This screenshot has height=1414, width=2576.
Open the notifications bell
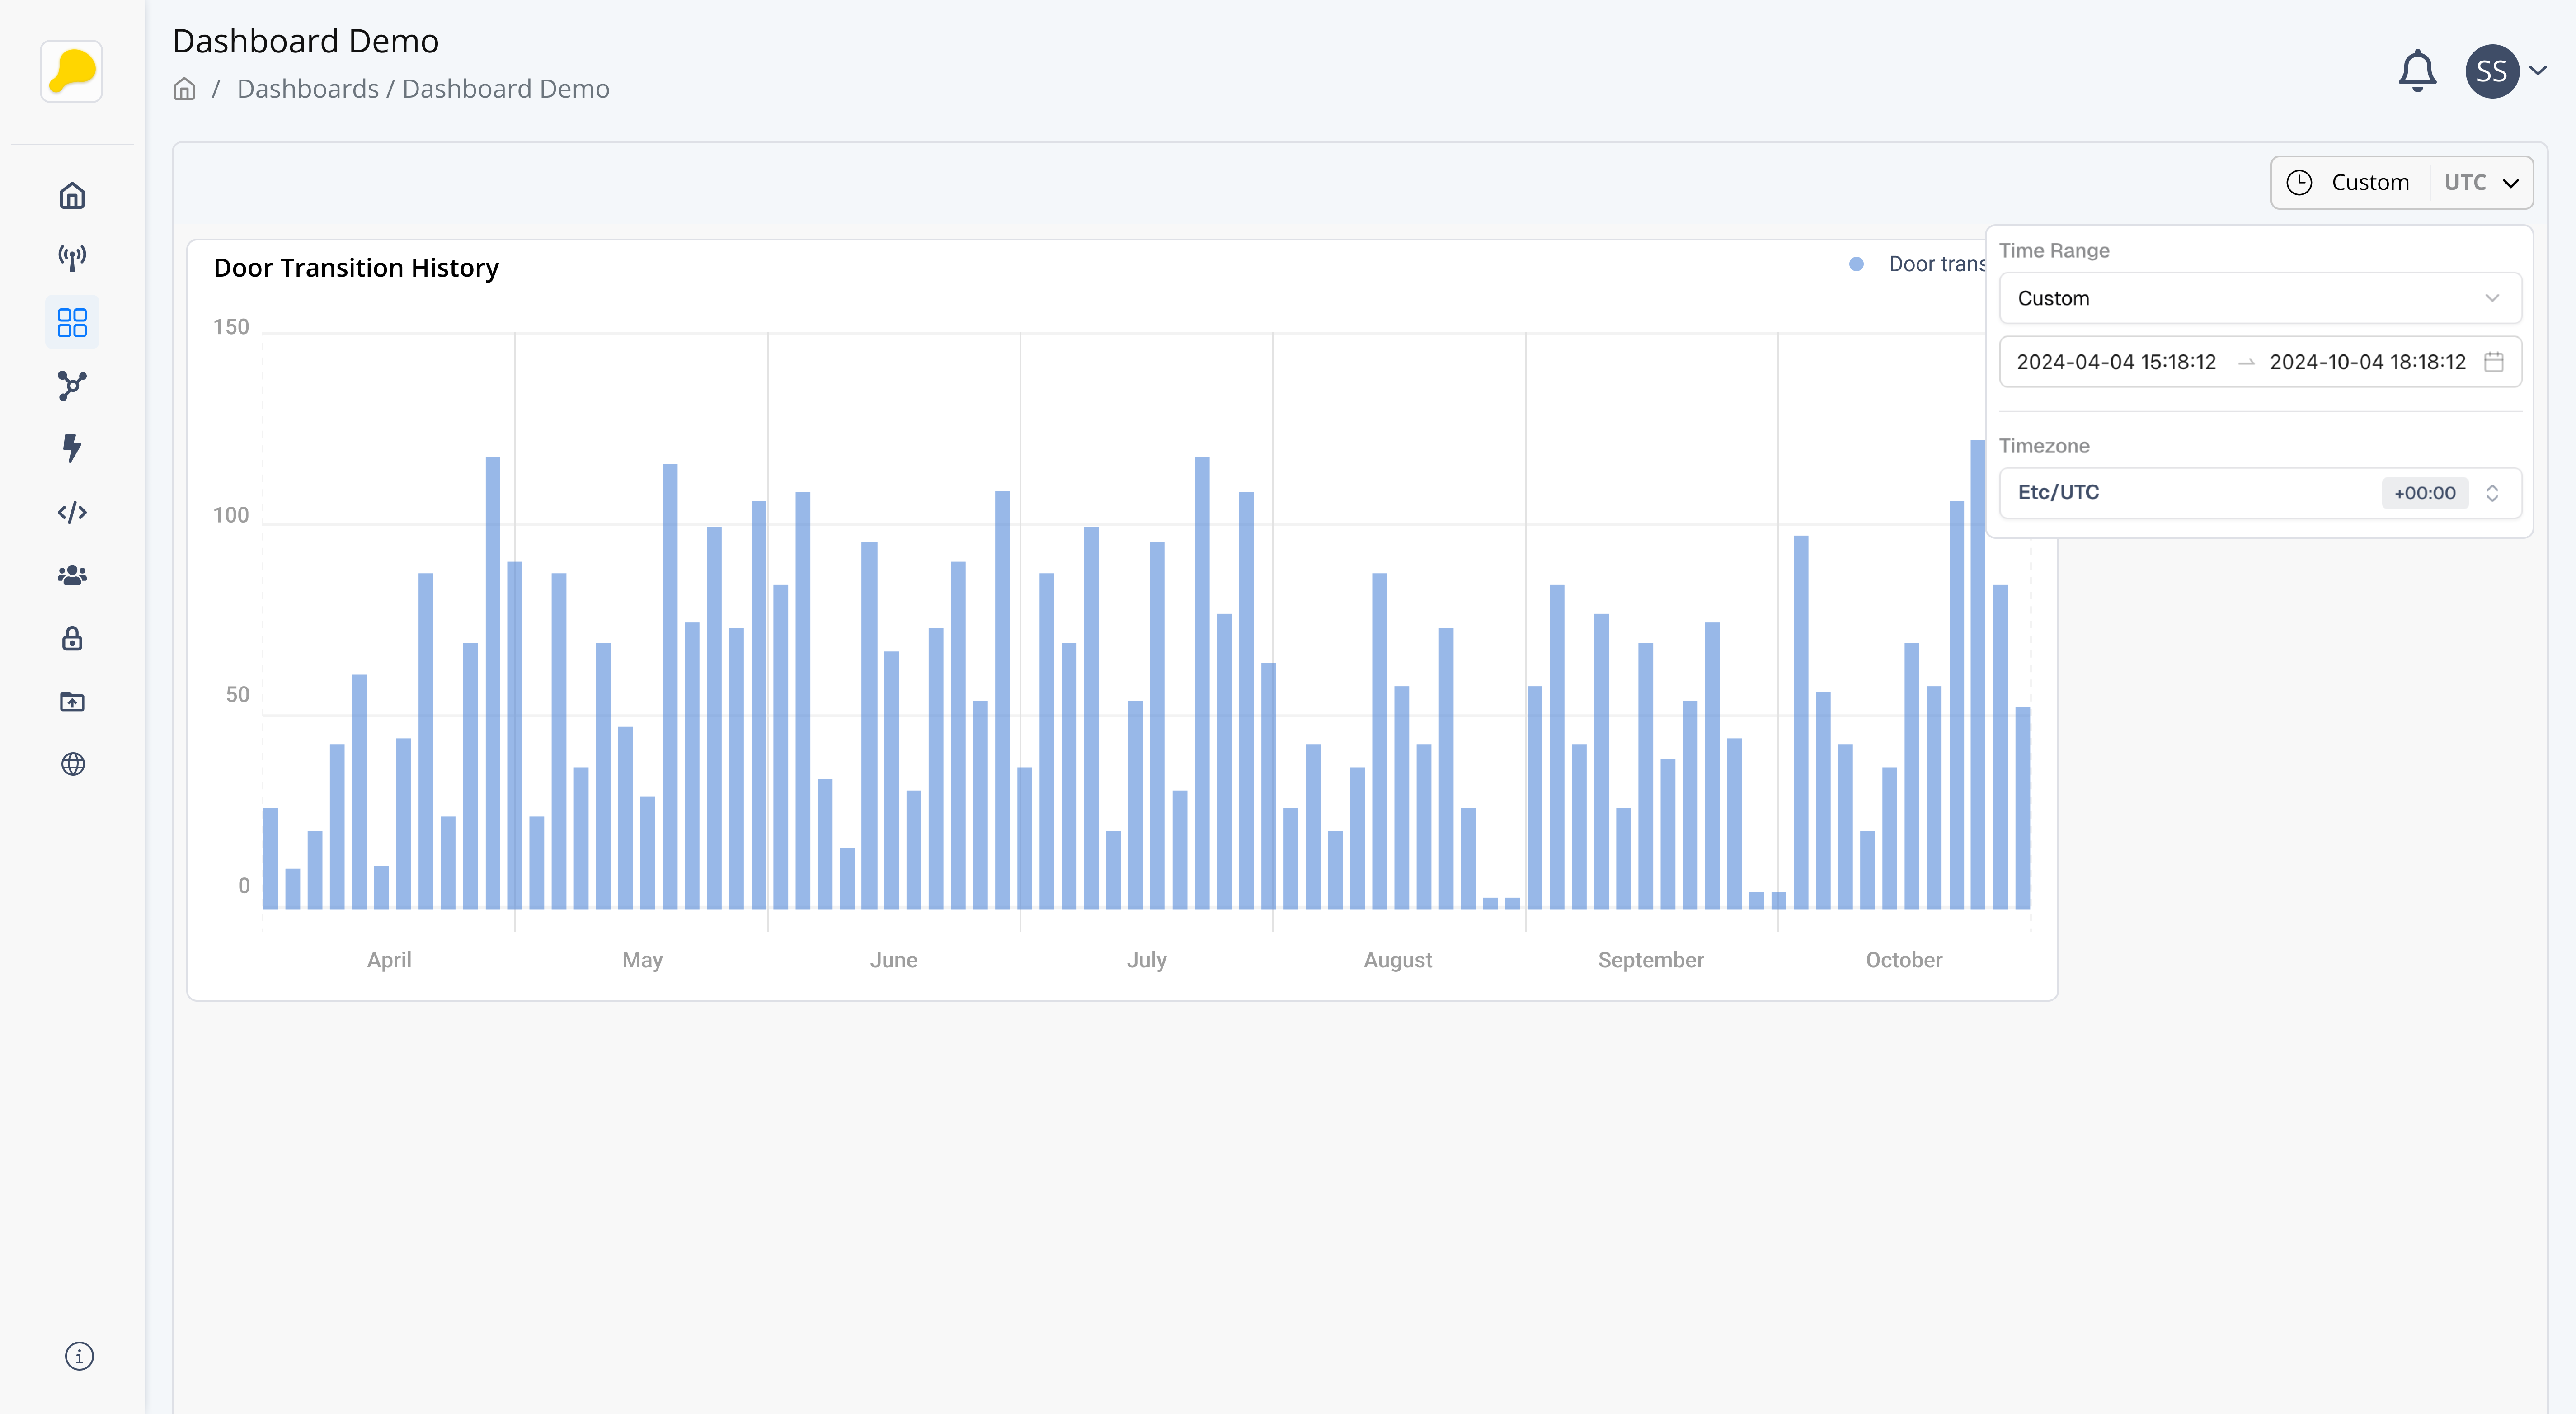pyautogui.click(x=2417, y=71)
